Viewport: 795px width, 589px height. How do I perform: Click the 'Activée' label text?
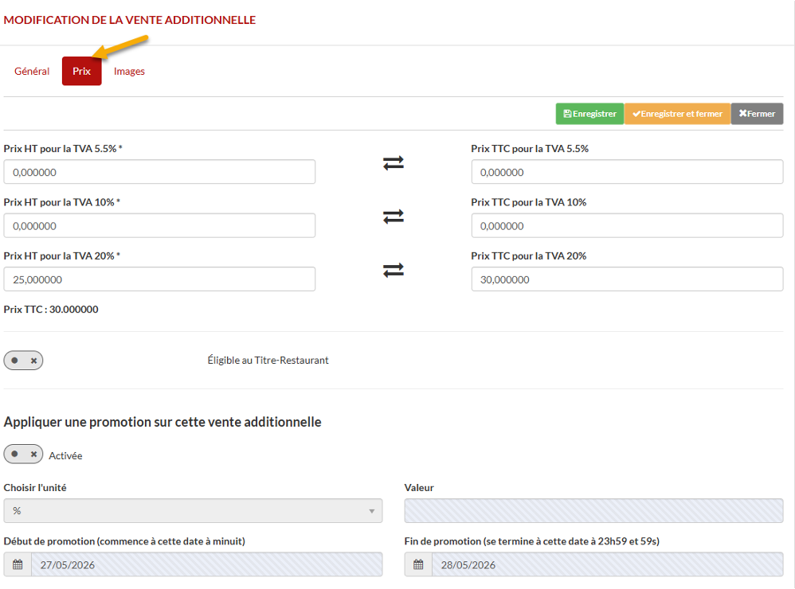tap(65, 456)
